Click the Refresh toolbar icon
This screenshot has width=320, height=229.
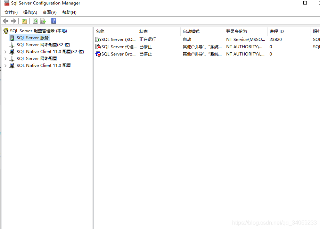click(35, 21)
